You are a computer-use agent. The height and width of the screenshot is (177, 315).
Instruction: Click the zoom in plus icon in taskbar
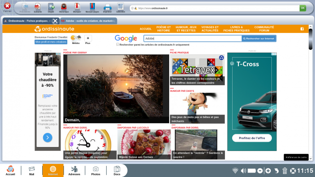click(268, 171)
